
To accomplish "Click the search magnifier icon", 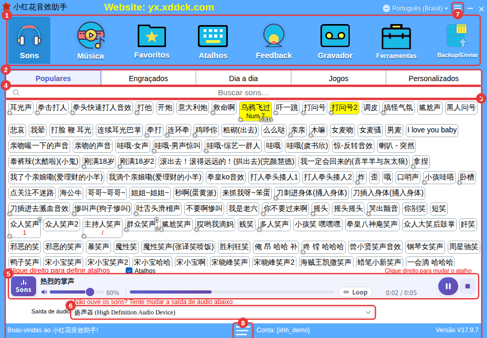I will click(16, 93).
